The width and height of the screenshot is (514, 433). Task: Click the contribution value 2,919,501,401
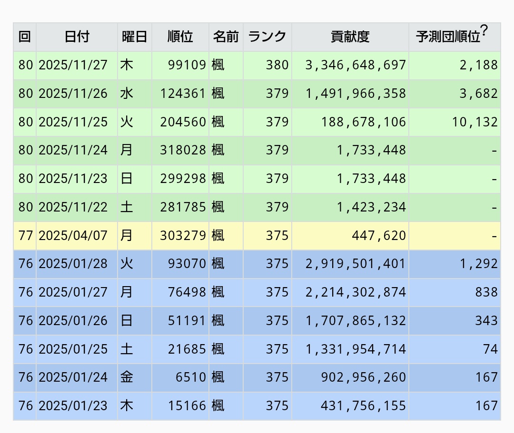pos(356,263)
